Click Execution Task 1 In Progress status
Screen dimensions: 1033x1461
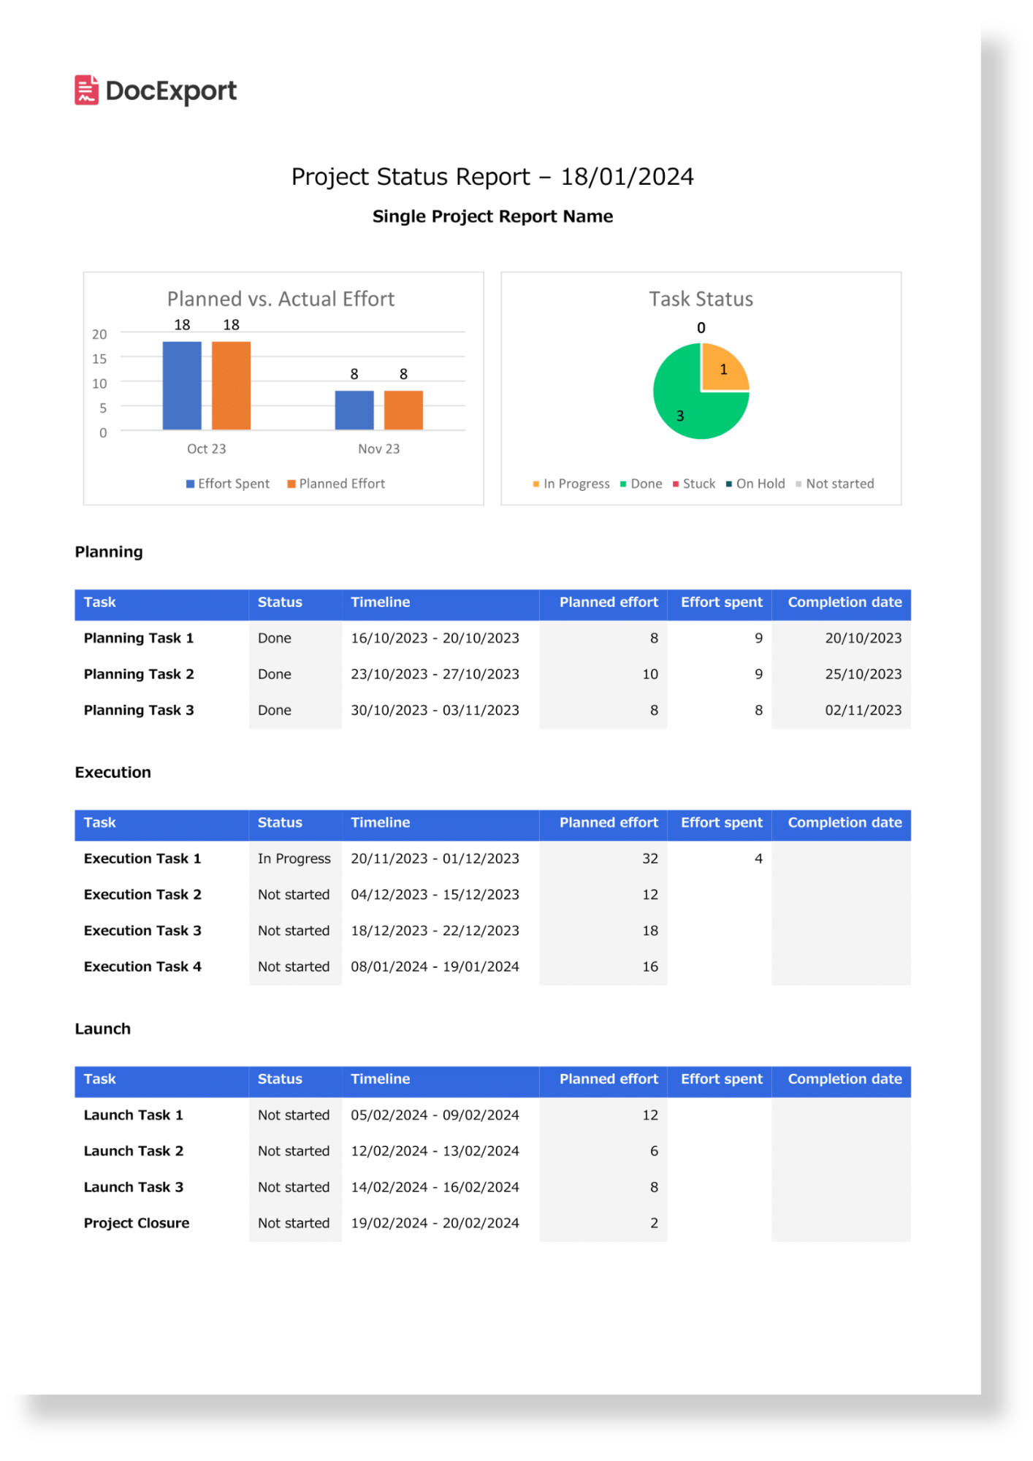[294, 859]
